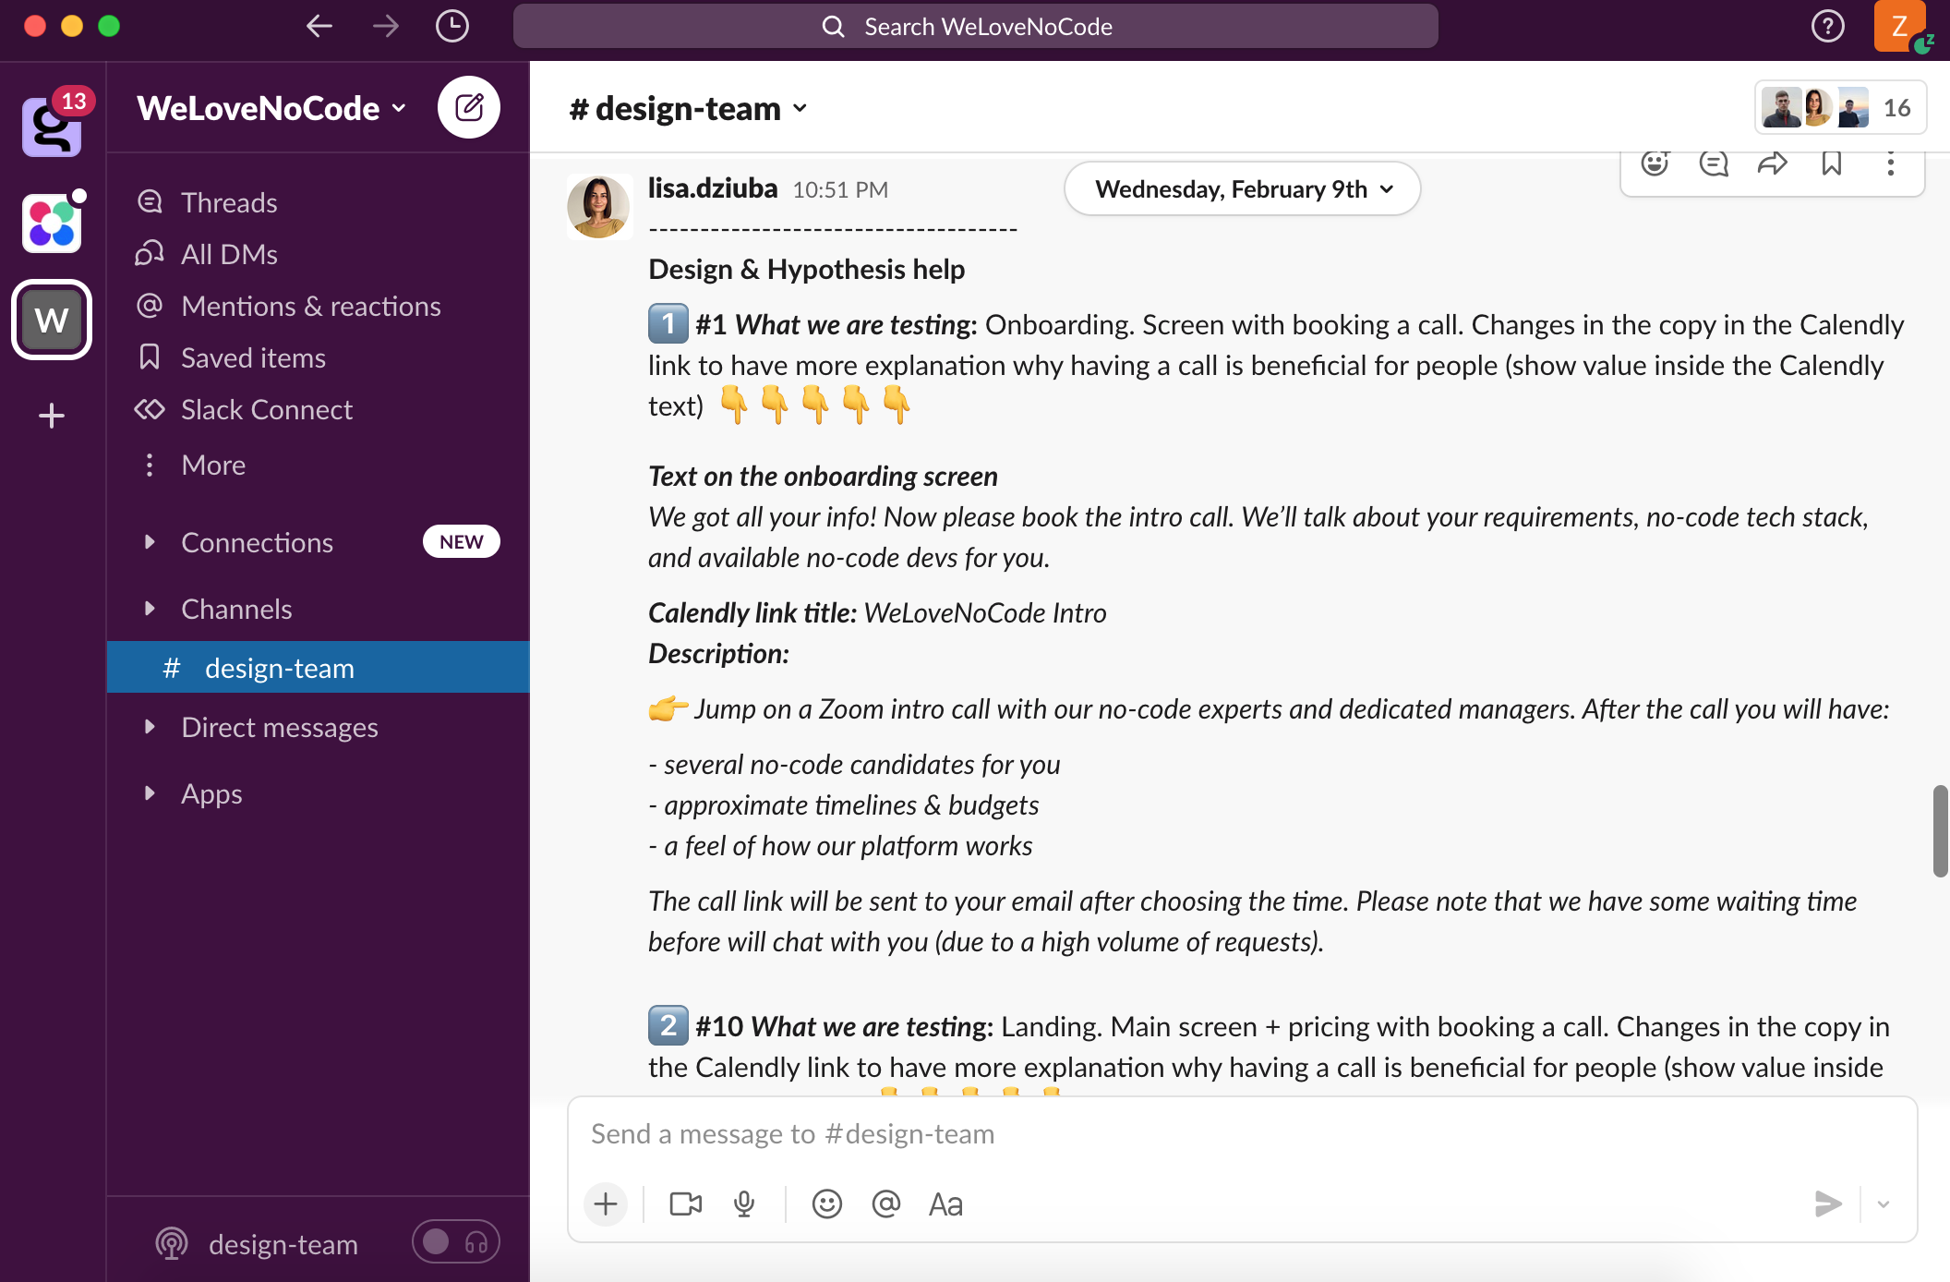Image resolution: width=1950 pixels, height=1282 pixels.
Task: Open the attachment plus button in composer
Action: tap(606, 1203)
